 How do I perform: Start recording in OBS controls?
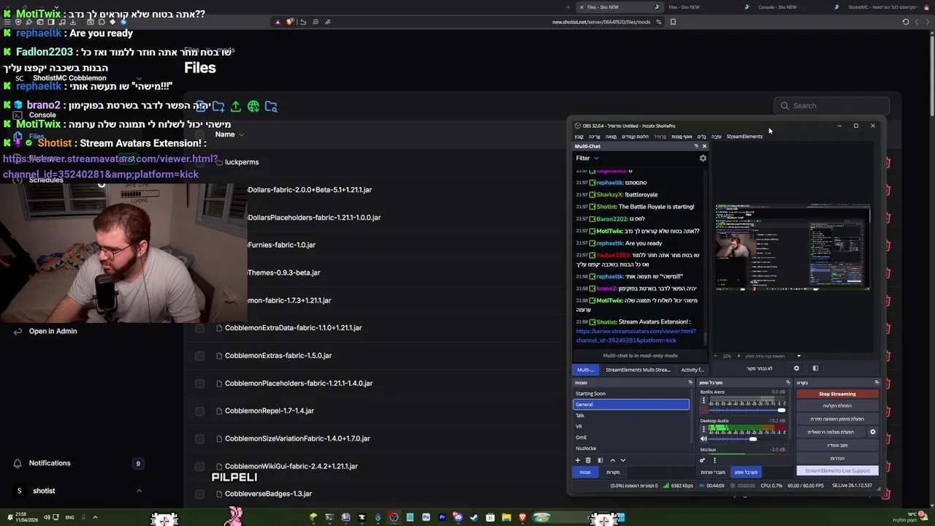(837, 405)
